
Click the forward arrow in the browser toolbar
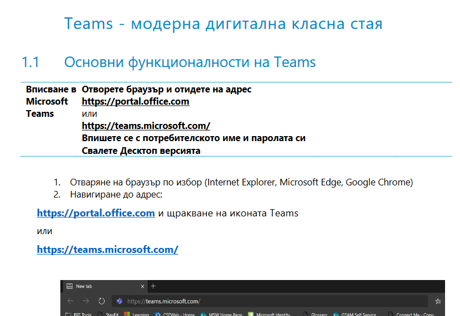[x=86, y=301]
